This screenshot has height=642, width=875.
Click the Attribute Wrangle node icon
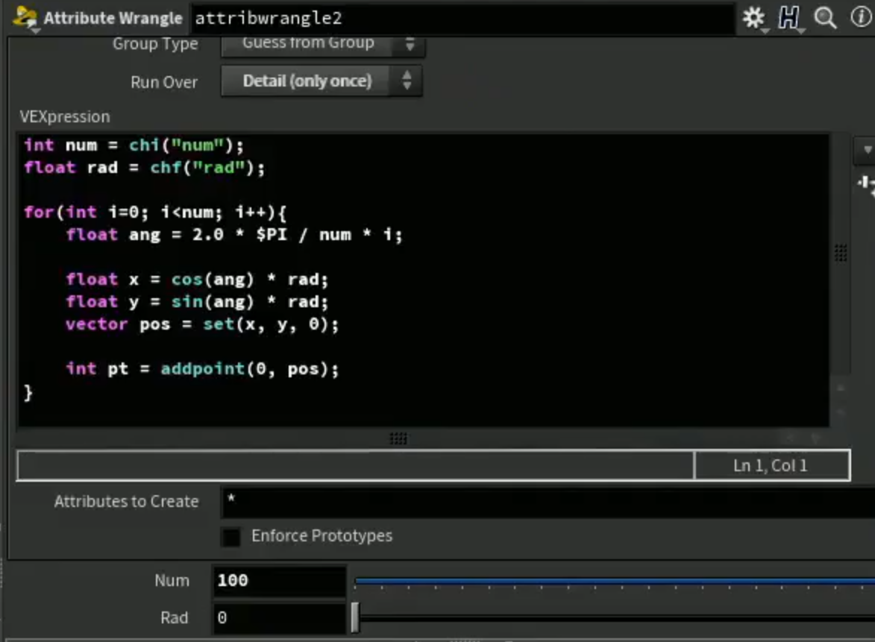24,18
